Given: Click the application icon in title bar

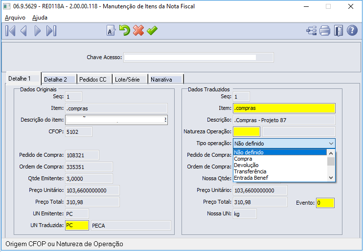Looking at the screenshot, I should click(x=6, y=6).
